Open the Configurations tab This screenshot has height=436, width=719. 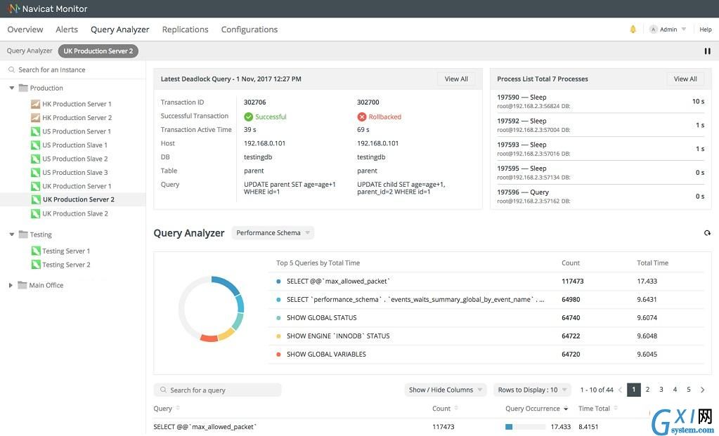[250, 29]
